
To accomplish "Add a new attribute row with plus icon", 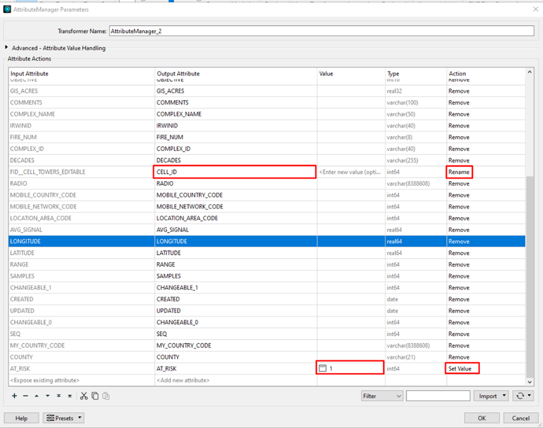I will (15, 396).
